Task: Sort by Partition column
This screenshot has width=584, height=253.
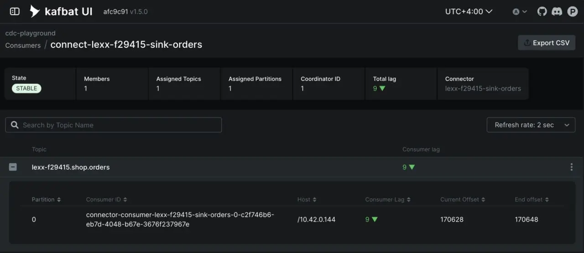Action: [46, 199]
